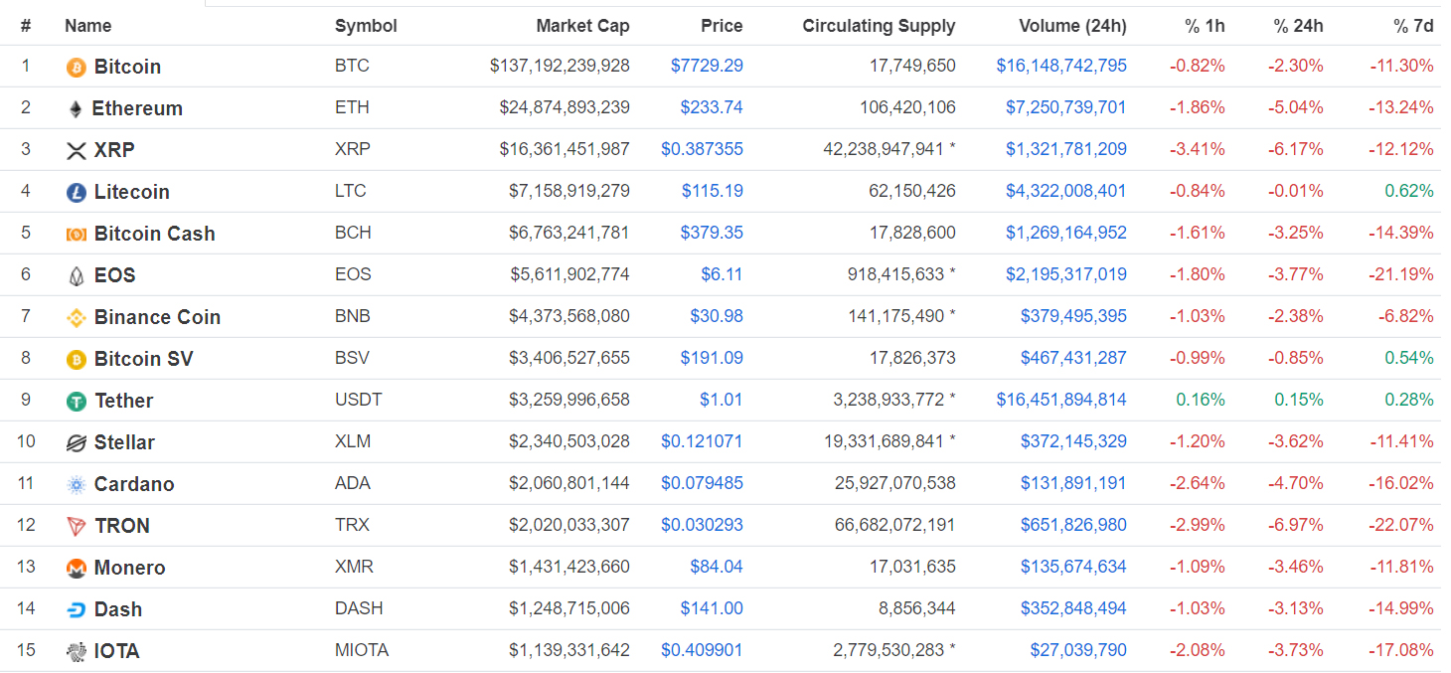Sort table by Market Cap column header
Image resolution: width=1451 pixels, height=673 pixels.
click(x=582, y=26)
